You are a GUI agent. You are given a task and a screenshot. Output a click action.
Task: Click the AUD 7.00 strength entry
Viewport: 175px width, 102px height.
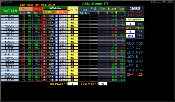pos(135,43)
